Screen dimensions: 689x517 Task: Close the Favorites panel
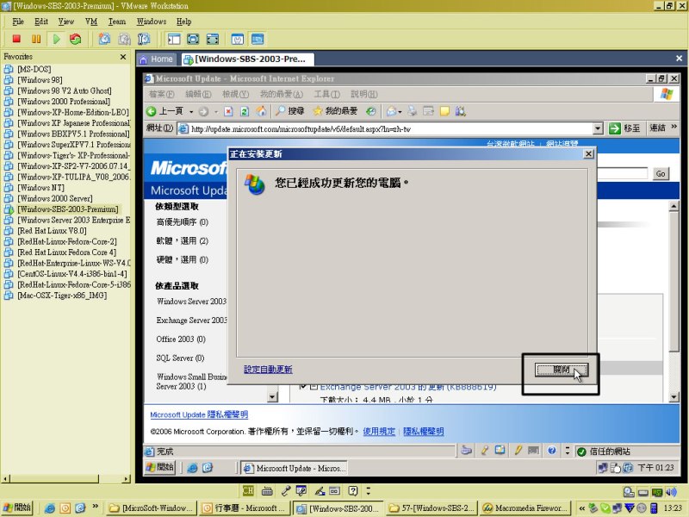pos(123,57)
